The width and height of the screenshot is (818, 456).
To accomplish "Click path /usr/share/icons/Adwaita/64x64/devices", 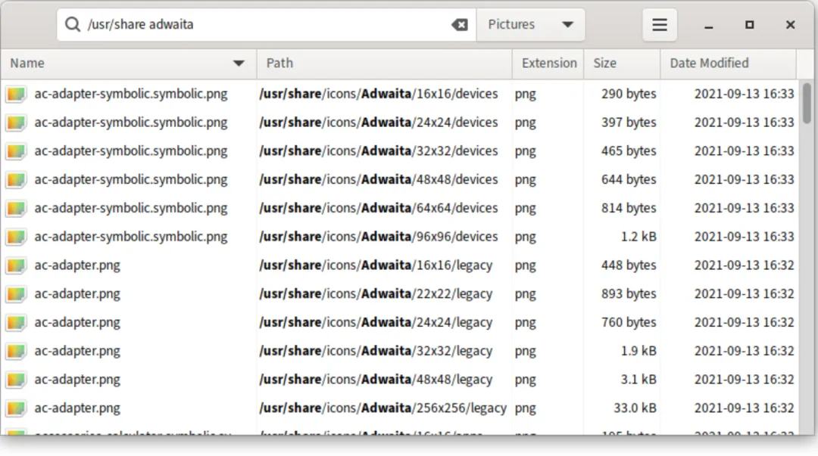I will click(379, 209).
